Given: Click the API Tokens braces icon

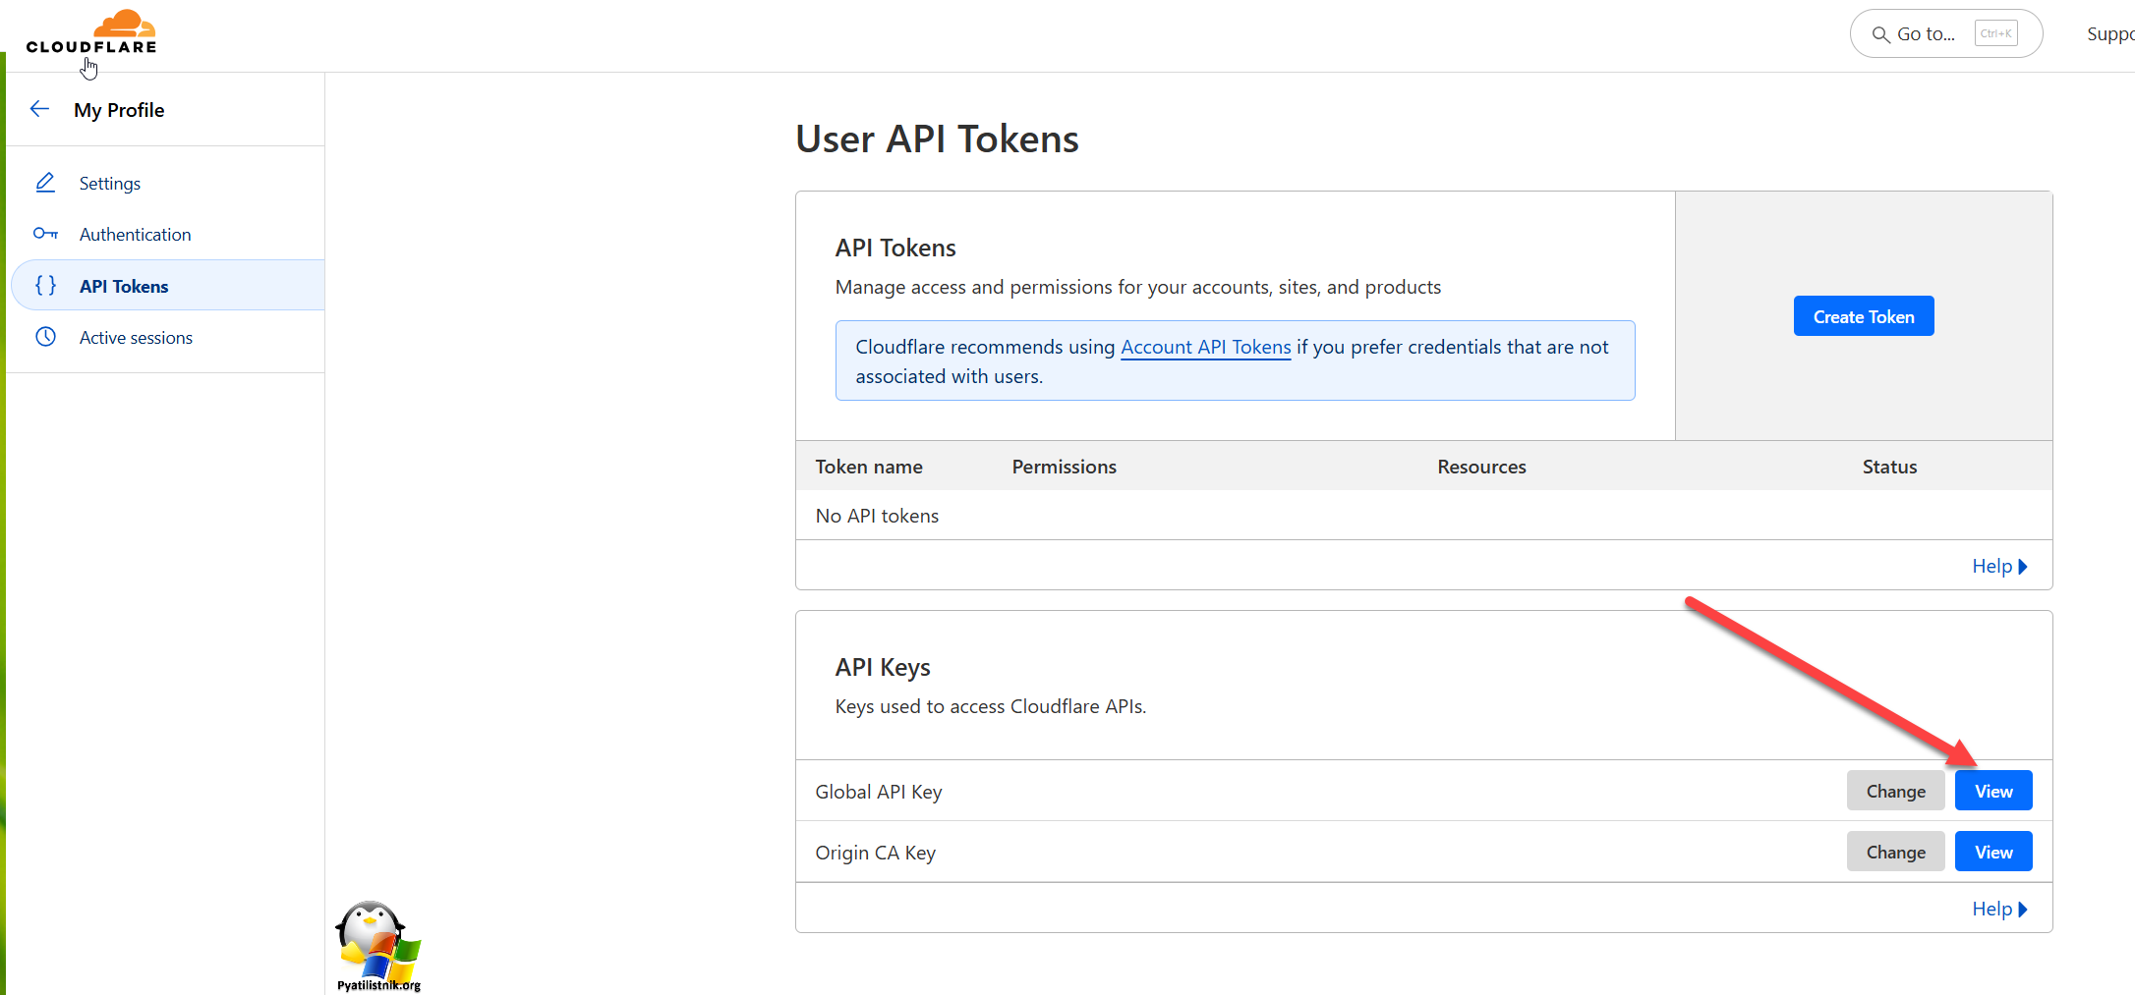Looking at the screenshot, I should pos(45,286).
